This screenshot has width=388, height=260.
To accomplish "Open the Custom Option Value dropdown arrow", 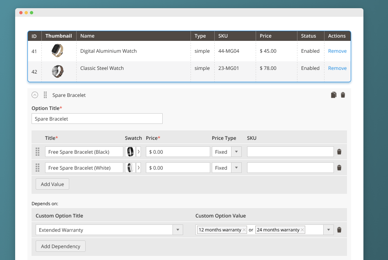I will pyautogui.click(x=329, y=230).
